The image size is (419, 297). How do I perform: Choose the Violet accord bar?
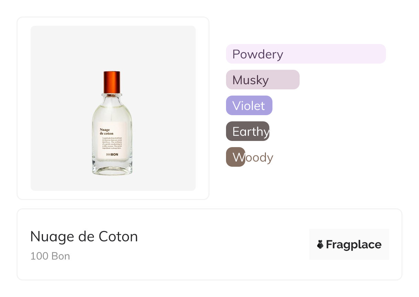click(249, 106)
